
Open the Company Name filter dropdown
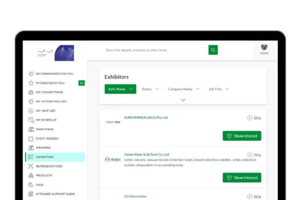(183, 89)
